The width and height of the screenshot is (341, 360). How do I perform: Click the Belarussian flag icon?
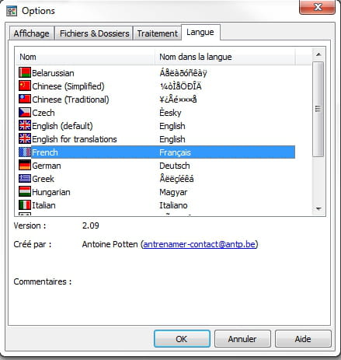click(x=25, y=73)
